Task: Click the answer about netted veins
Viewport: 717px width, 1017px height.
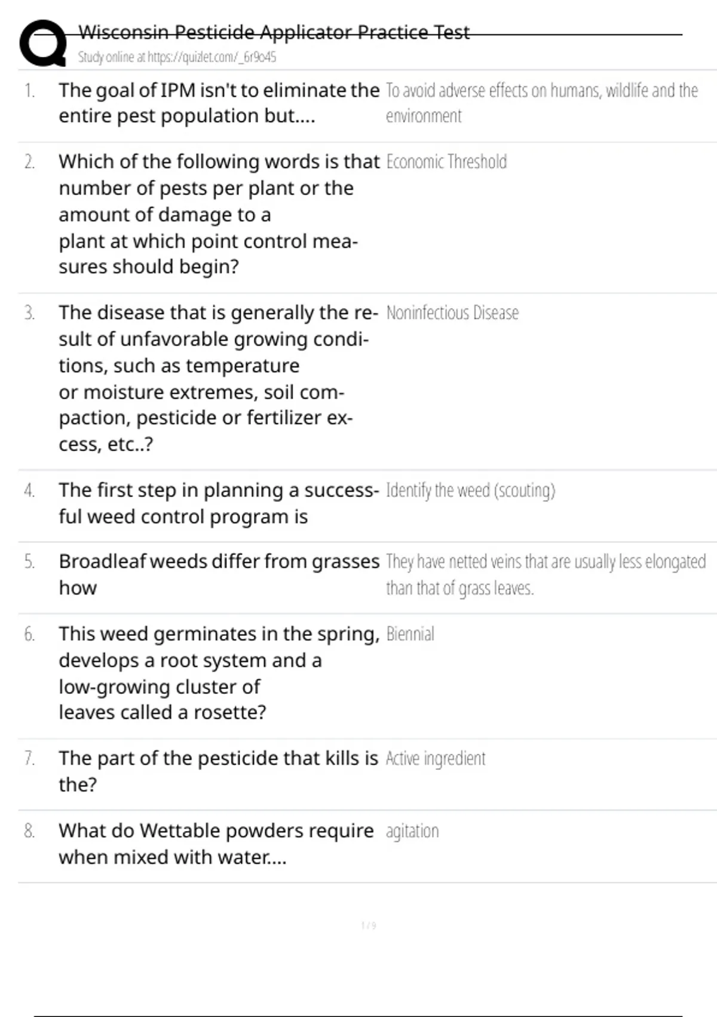Action: click(546, 575)
